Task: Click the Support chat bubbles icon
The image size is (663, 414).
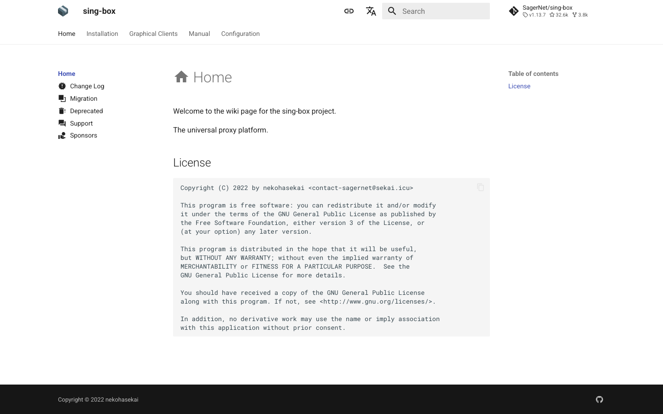Action: click(62, 123)
